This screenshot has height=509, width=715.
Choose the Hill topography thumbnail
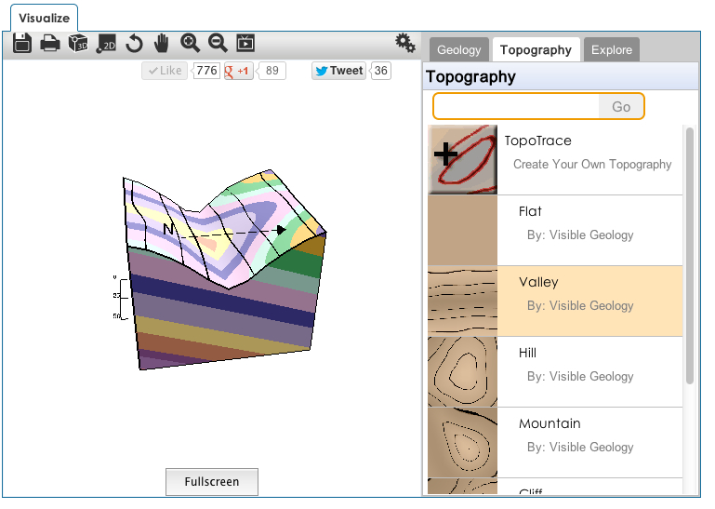click(462, 371)
